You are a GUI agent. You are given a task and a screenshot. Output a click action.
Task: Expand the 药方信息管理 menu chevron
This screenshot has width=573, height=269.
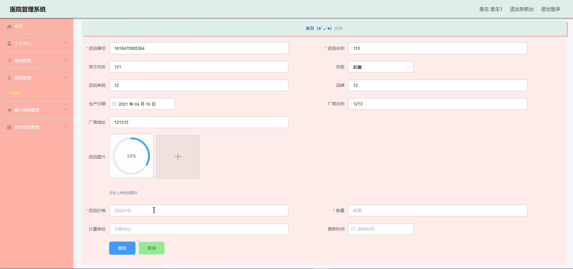point(65,127)
